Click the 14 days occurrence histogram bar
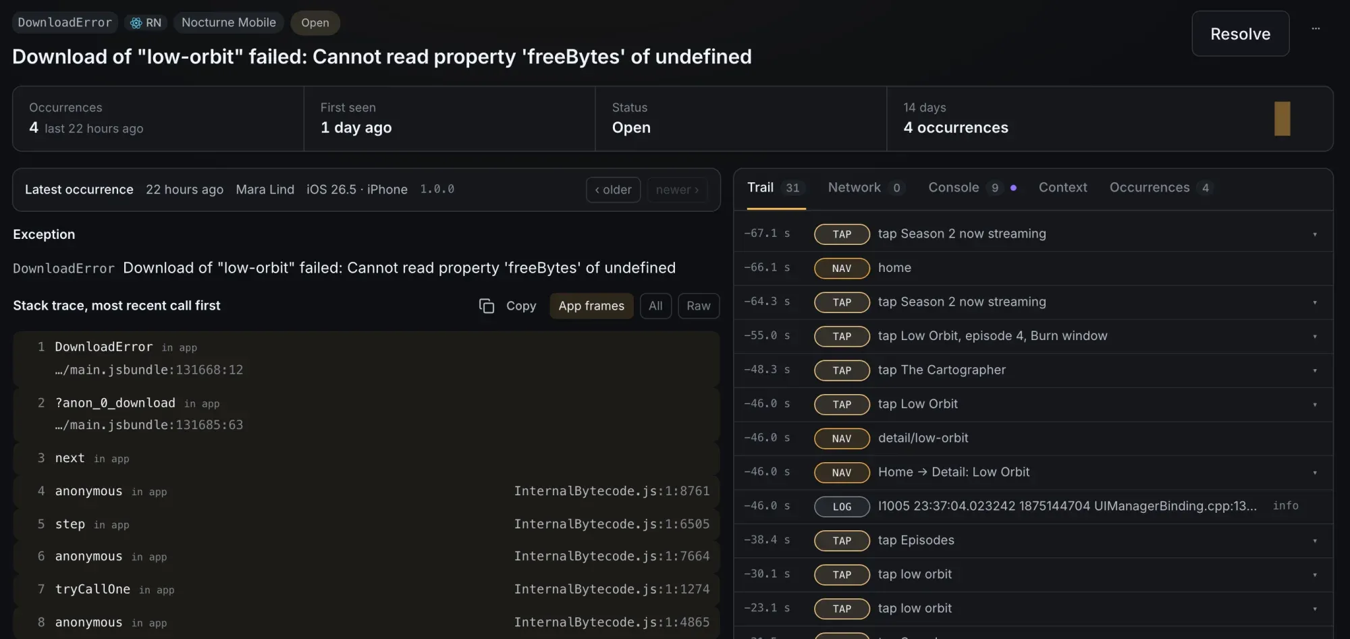 point(1282,119)
